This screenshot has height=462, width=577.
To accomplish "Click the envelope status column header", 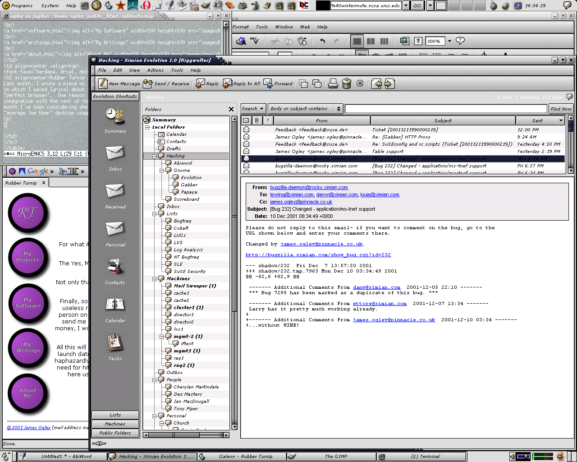I will [246, 120].
